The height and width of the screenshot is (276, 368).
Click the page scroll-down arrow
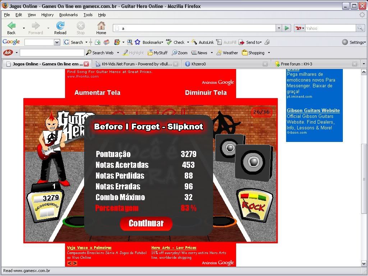coord(364,263)
